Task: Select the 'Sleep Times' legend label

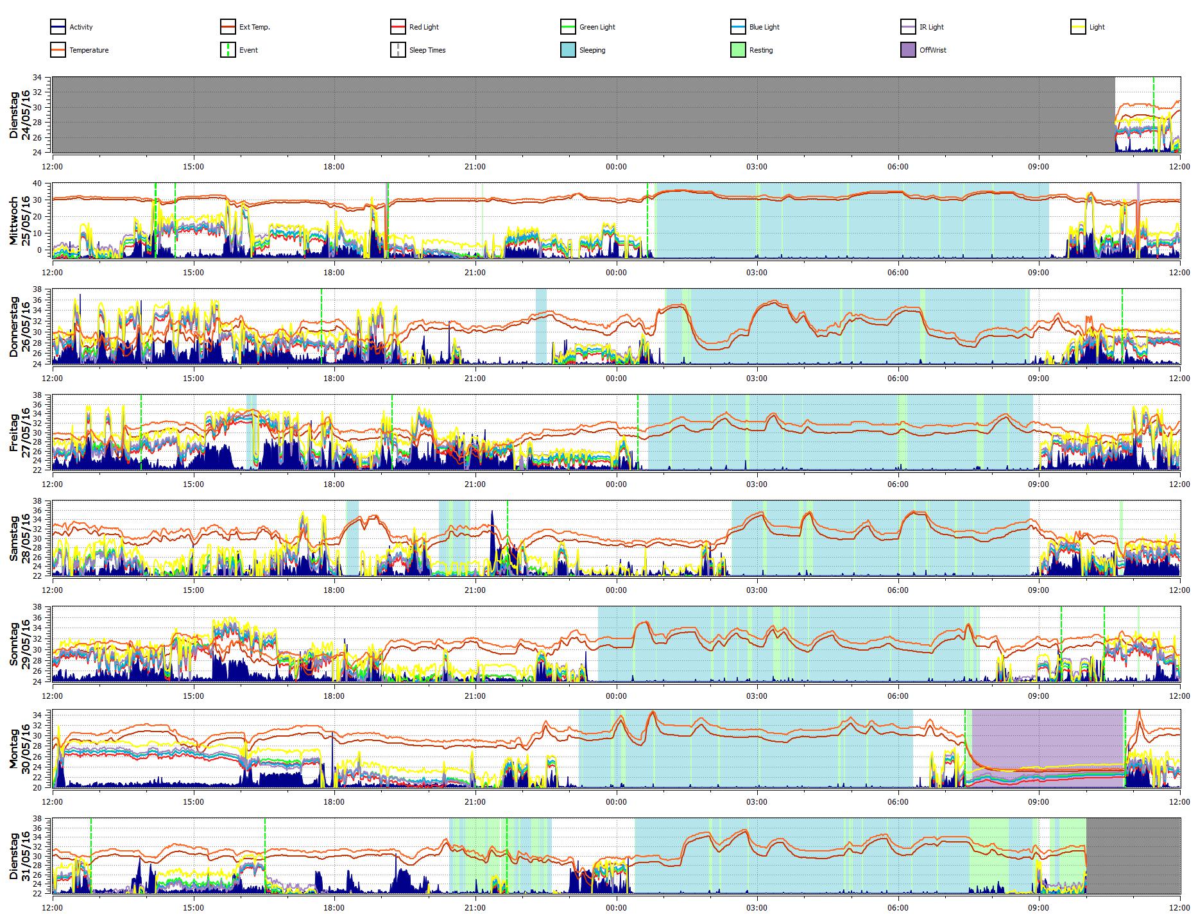Action: pos(427,50)
